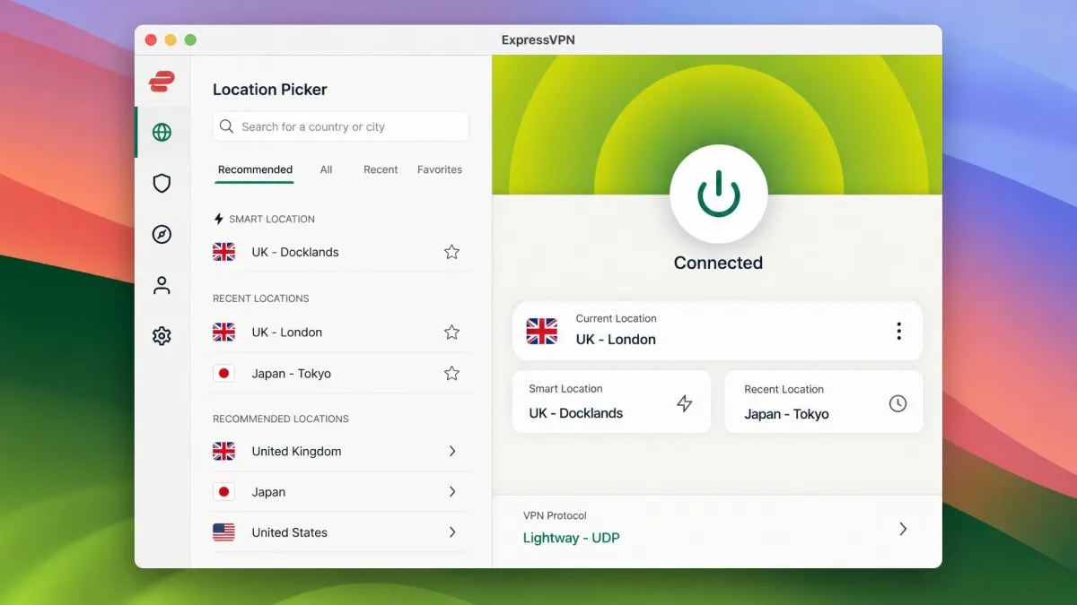The height and width of the screenshot is (605, 1077).
Task: Expand United States locations chevron
Action: coord(452,532)
